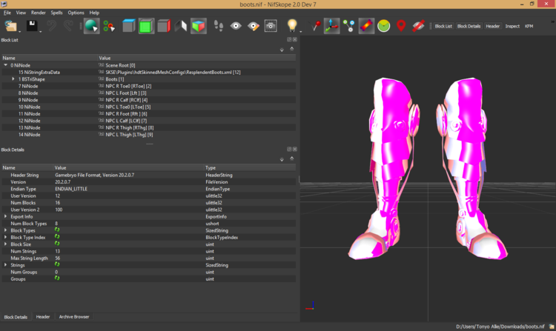Screen dimensions: 556x331
Task: Expand the Block Types row
Action: [5, 230]
